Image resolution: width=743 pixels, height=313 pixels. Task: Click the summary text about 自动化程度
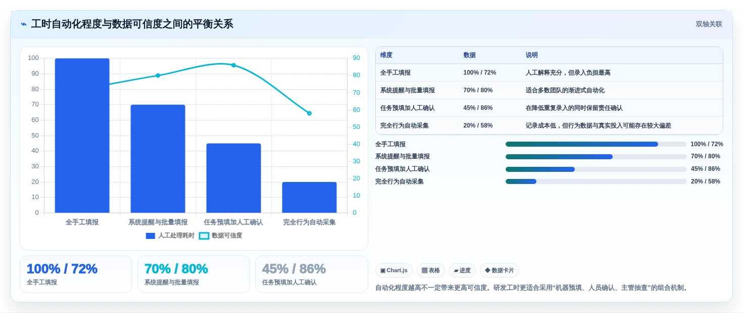[x=532, y=288]
